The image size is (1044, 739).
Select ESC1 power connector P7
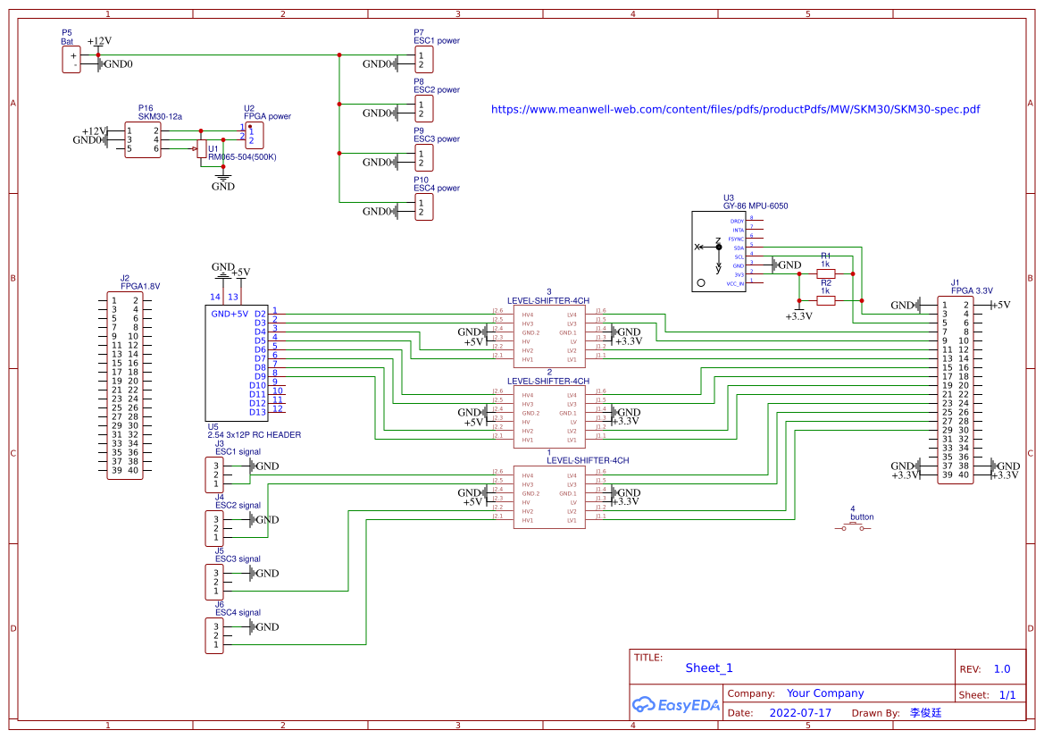tap(422, 60)
